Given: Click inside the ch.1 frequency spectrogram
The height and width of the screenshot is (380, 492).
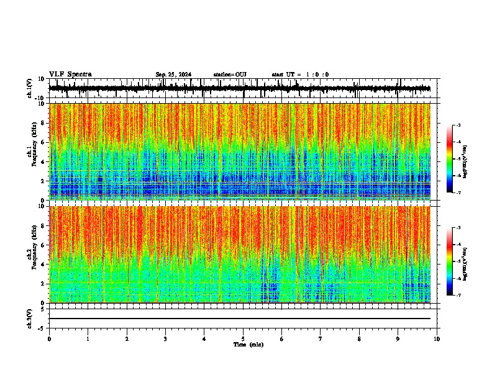Looking at the screenshot, I should pos(240,152).
